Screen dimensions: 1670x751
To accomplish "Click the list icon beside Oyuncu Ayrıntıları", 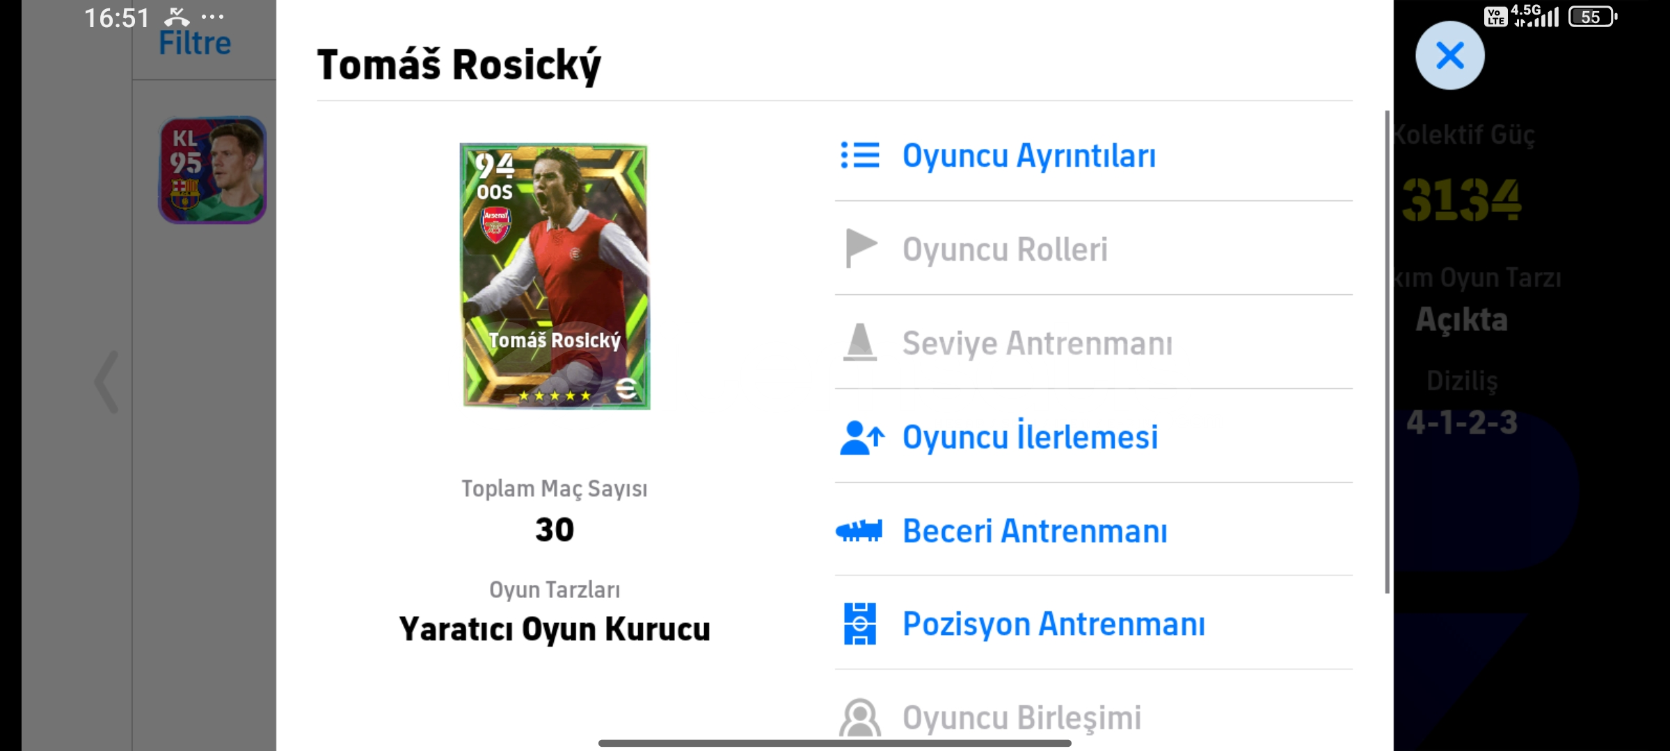I will (860, 155).
